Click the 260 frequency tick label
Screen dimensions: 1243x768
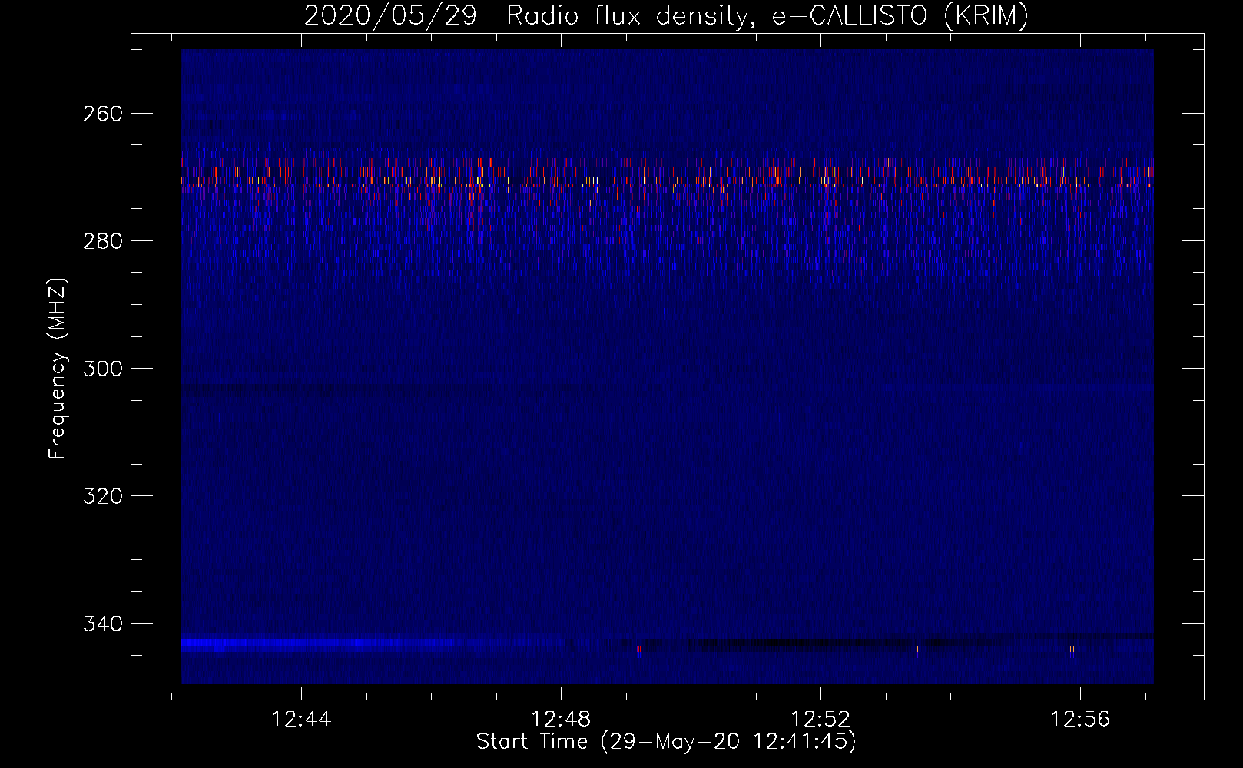pos(102,114)
